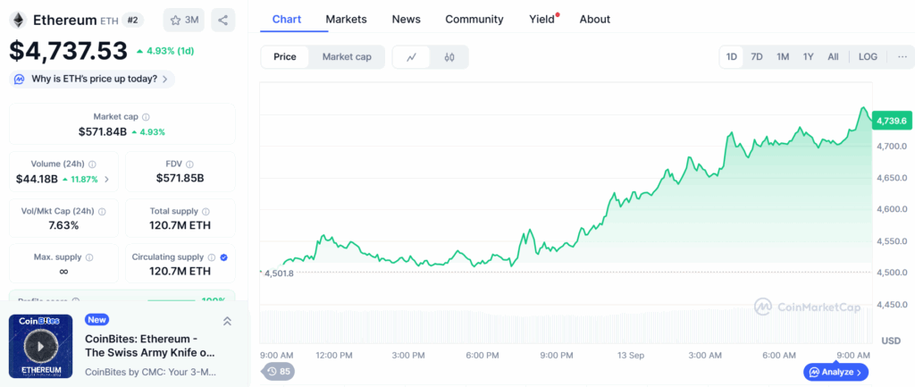
Task: Click the AI icon beside price question
Action: [x=20, y=79]
